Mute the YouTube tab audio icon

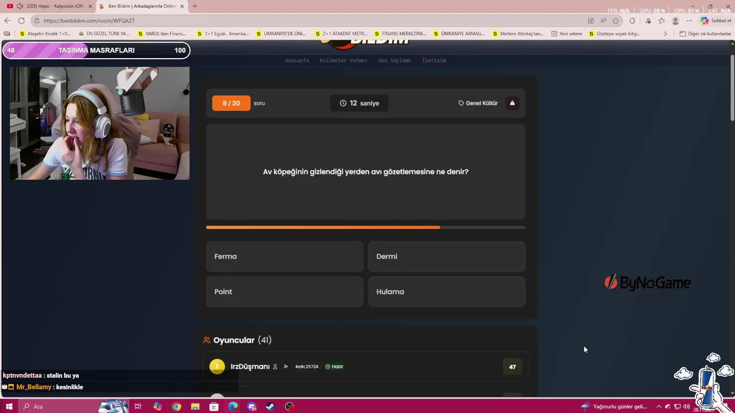20,6
